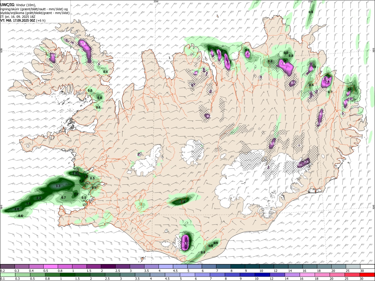Pick the light gray snow swatch between 25 and 30
The image size is (375, 281).
(x=353, y=267)
